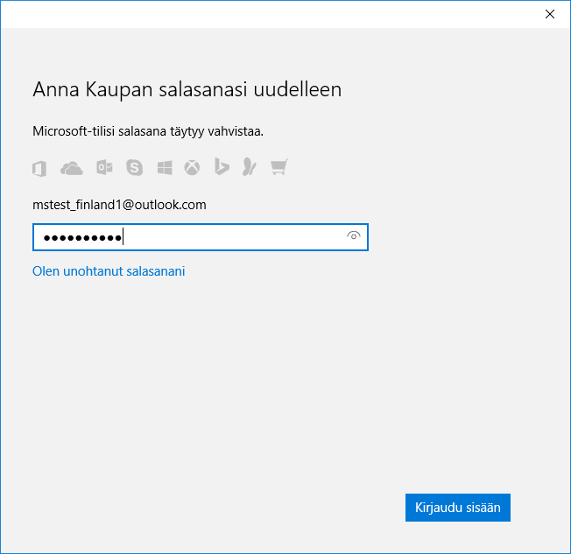Click the 'Microsoft-tilisi salasana täytyy vahvistaa' text

click(148, 131)
